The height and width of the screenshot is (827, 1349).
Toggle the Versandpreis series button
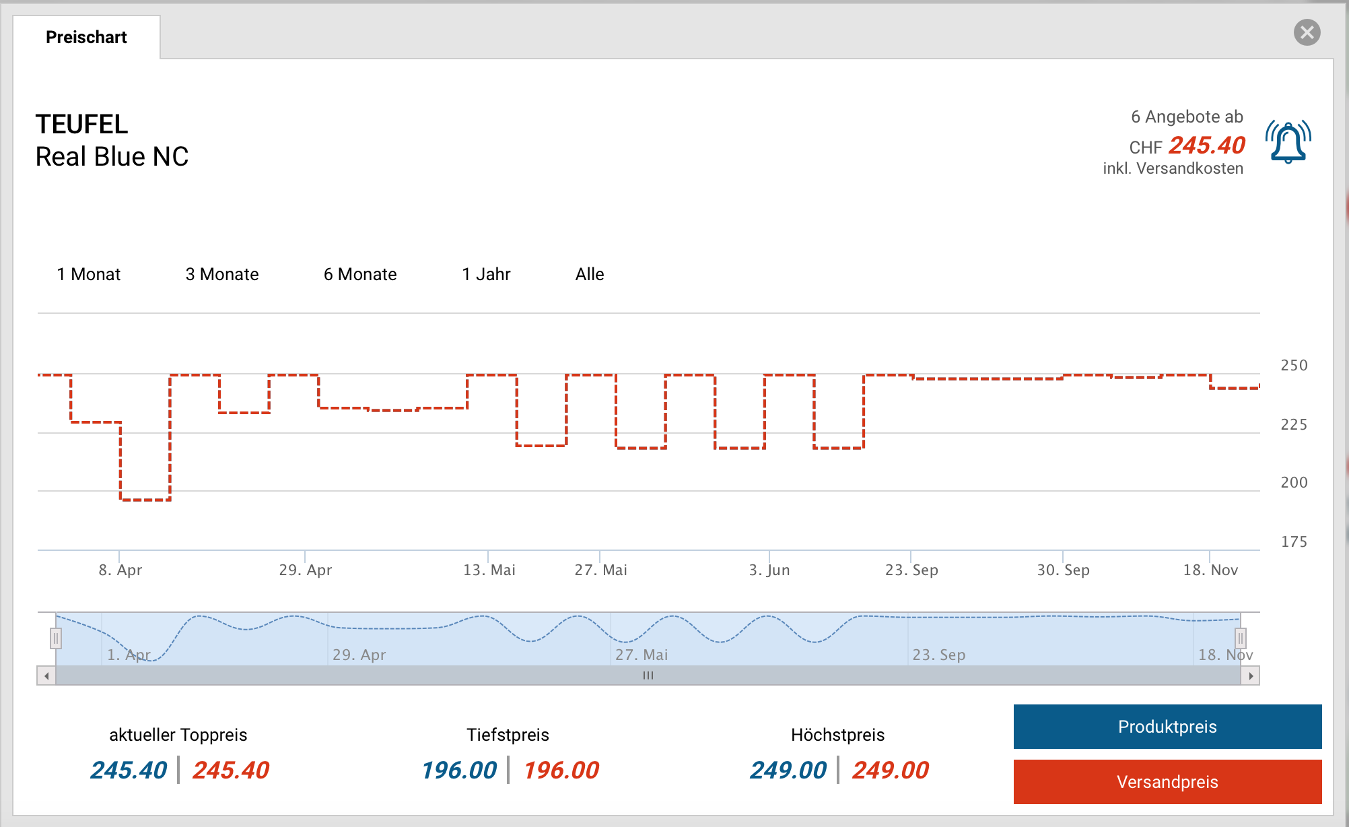tap(1167, 782)
